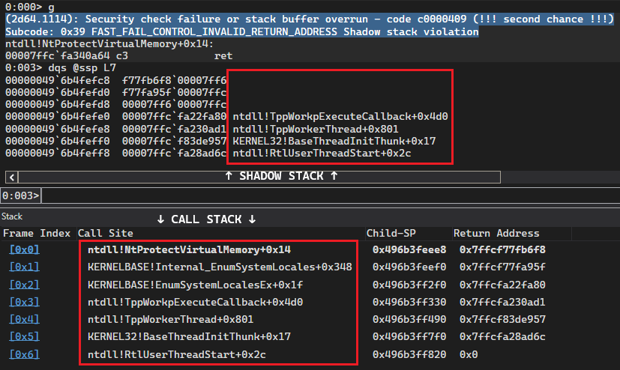Click Child-SP value 0x496b3ff7f0
The image size is (620, 370).
click(x=409, y=336)
